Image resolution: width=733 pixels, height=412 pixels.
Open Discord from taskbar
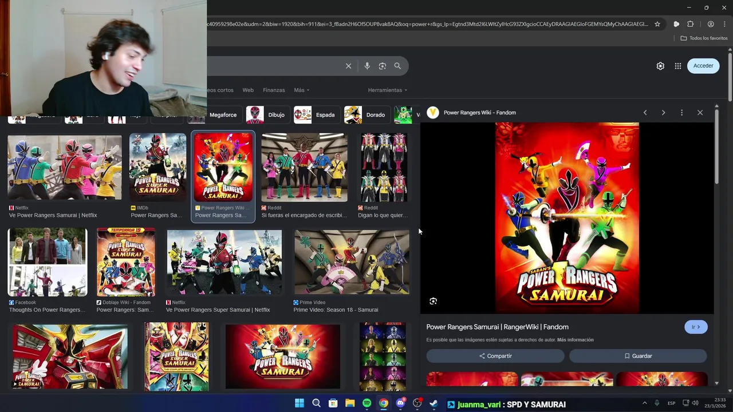[x=400, y=403]
